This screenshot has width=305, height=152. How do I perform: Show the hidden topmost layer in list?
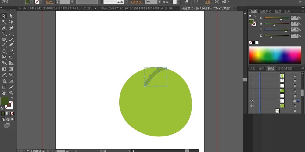click(252, 75)
